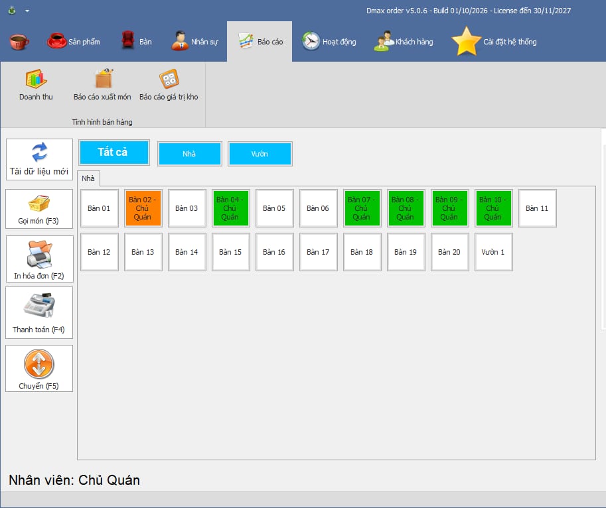The height and width of the screenshot is (508, 606).
Task: Show all areas with Tất cả
Action: tap(114, 153)
